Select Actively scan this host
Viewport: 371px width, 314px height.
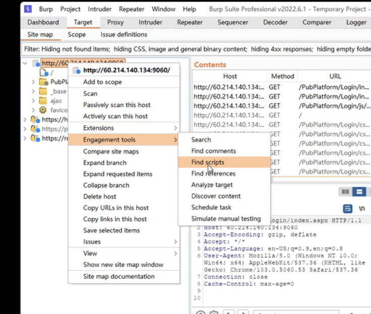click(124, 116)
